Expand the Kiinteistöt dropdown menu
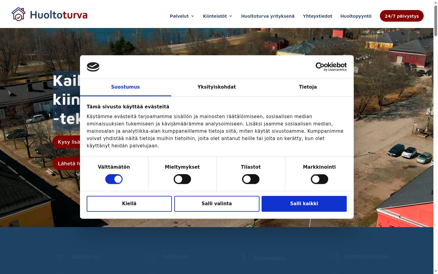The height and width of the screenshot is (274, 438). (217, 16)
